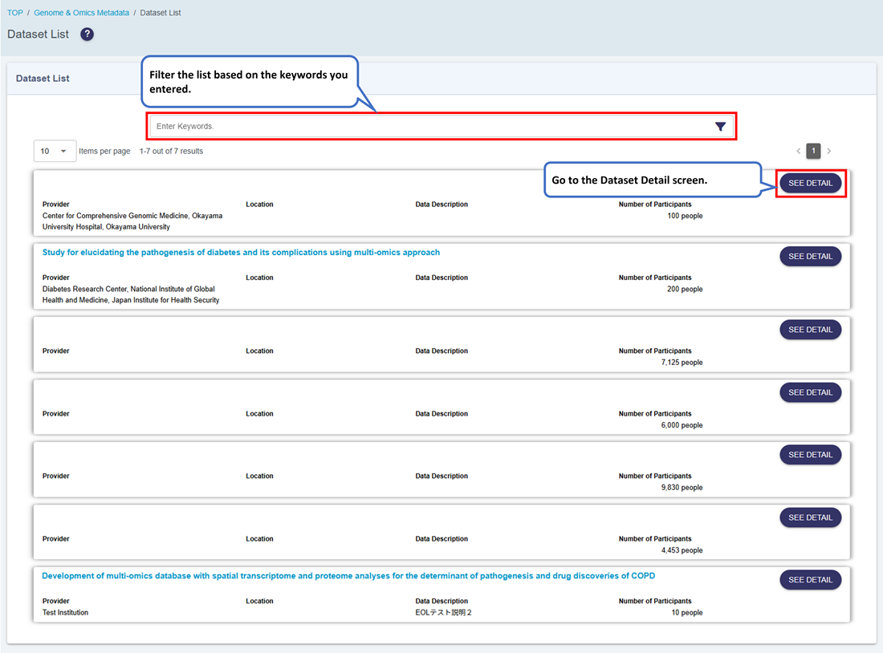This screenshot has width=883, height=653.
Task: Select page 1 in pagination
Action: click(813, 151)
